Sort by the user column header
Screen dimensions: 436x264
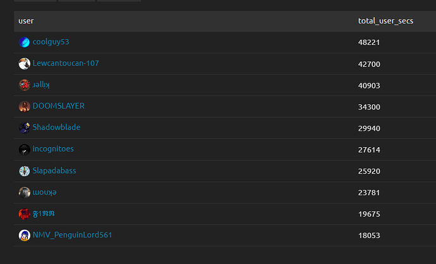[x=26, y=21]
